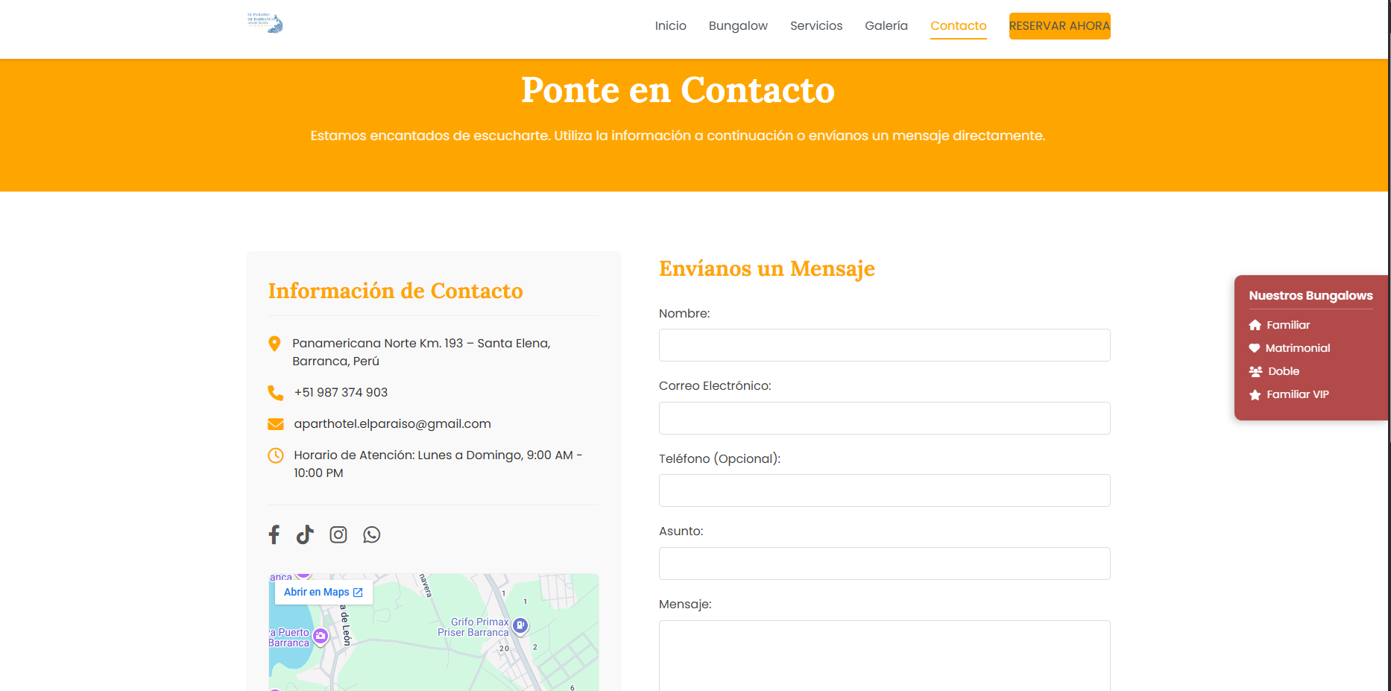This screenshot has height=691, width=1391.
Task: Open the Doble bungalow link
Action: tap(1284, 371)
